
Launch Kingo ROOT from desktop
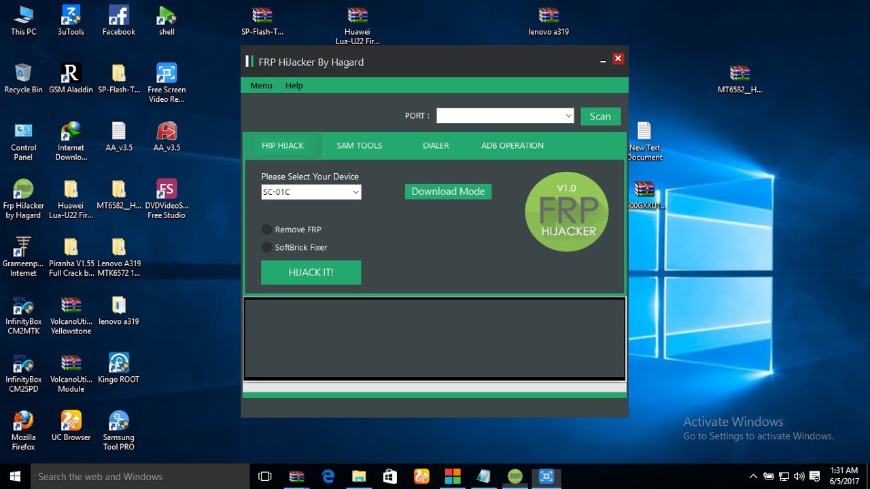(118, 368)
